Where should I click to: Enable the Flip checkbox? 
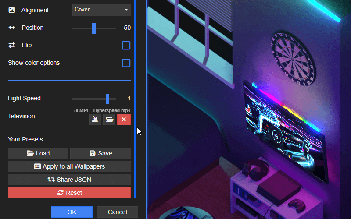tap(126, 46)
